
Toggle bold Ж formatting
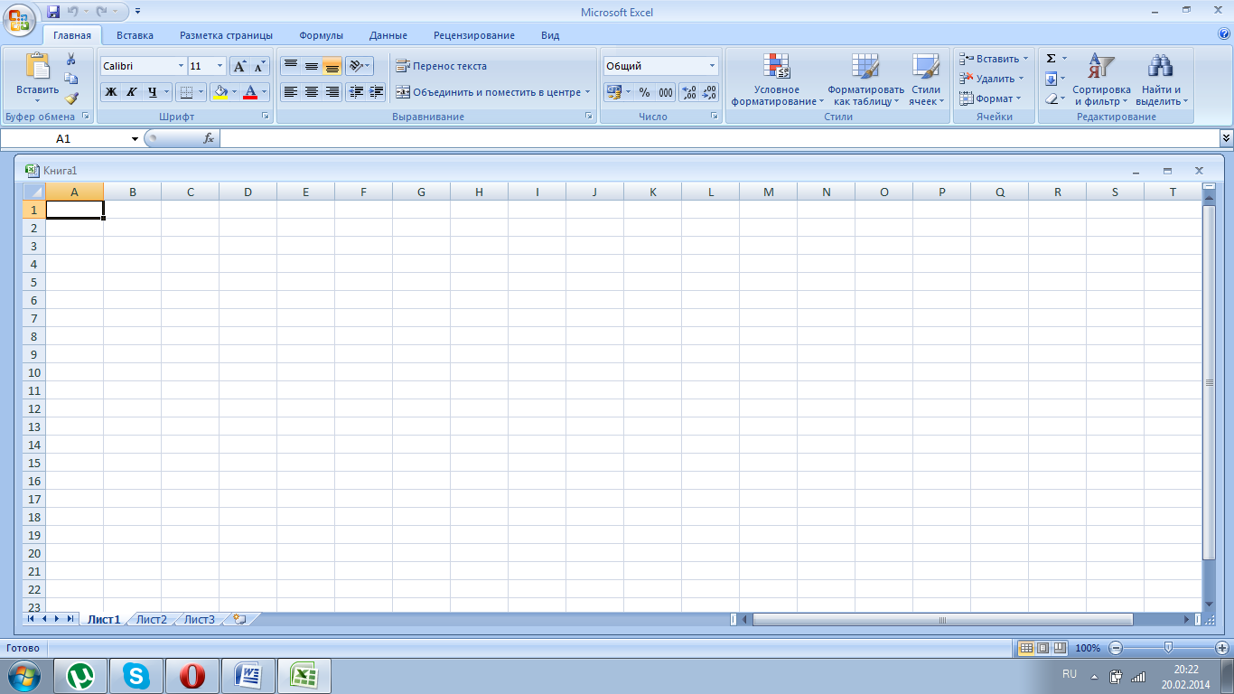(x=111, y=92)
